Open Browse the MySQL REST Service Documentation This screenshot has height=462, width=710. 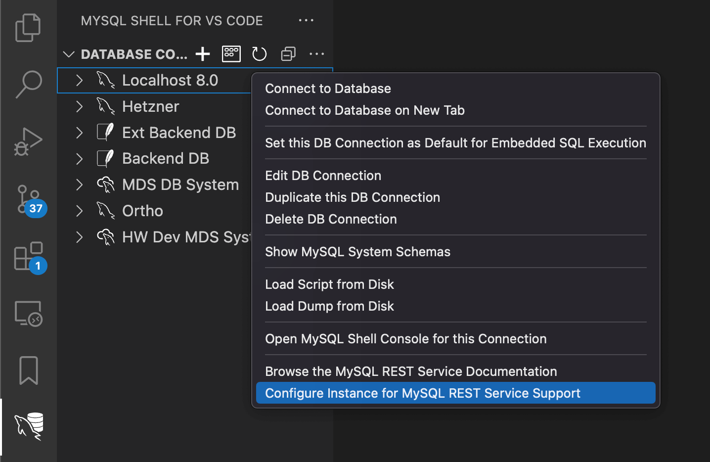411,371
